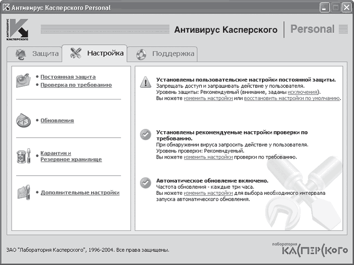Screen dimensions: 354x265
Task: Click the copyright text 'ЗАО "Лаборатория Касперского"'
Action: pos(46,250)
